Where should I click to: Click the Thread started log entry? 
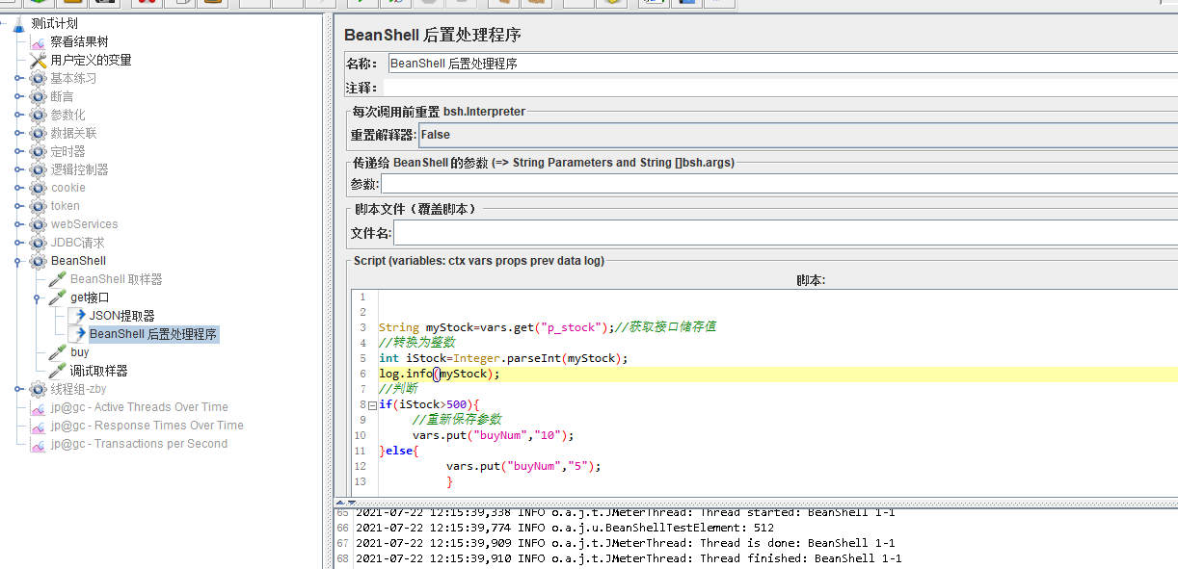[x=625, y=513]
